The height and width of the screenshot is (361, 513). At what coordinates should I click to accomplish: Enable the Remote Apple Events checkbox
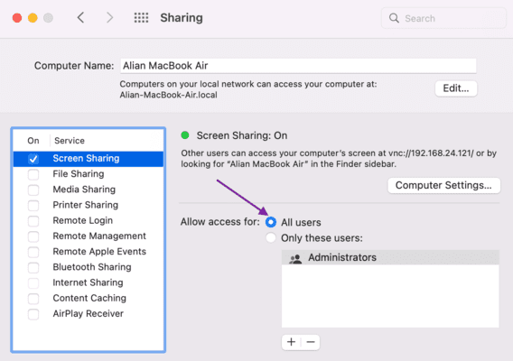pyautogui.click(x=33, y=252)
